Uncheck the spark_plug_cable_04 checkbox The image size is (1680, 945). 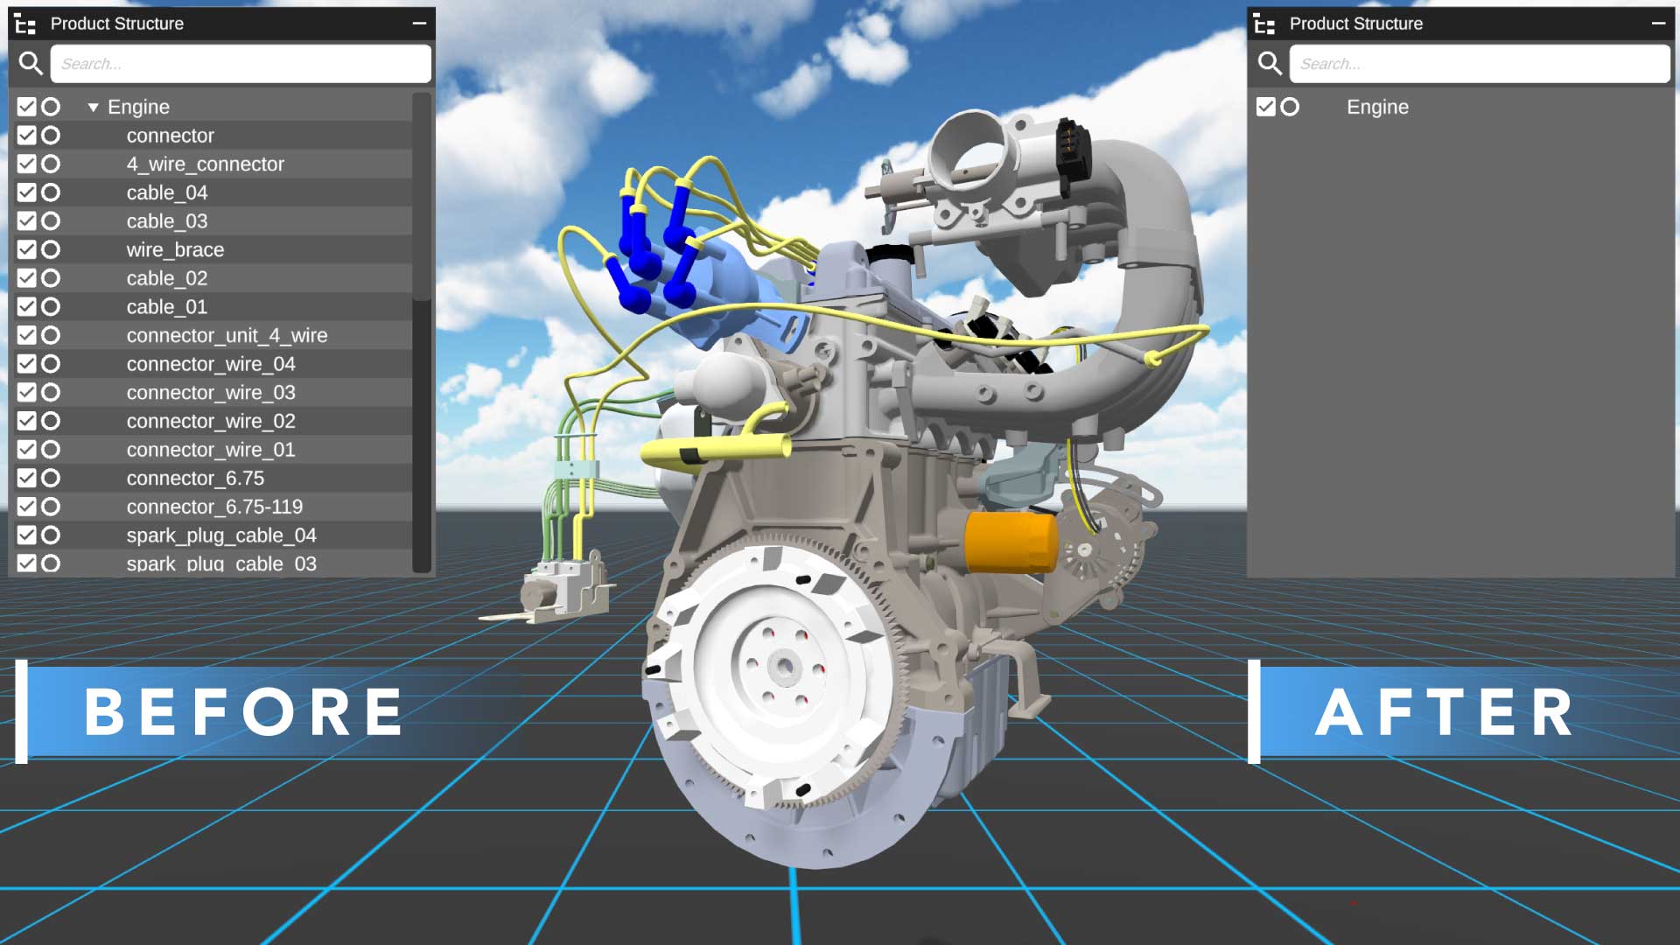pos(26,535)
